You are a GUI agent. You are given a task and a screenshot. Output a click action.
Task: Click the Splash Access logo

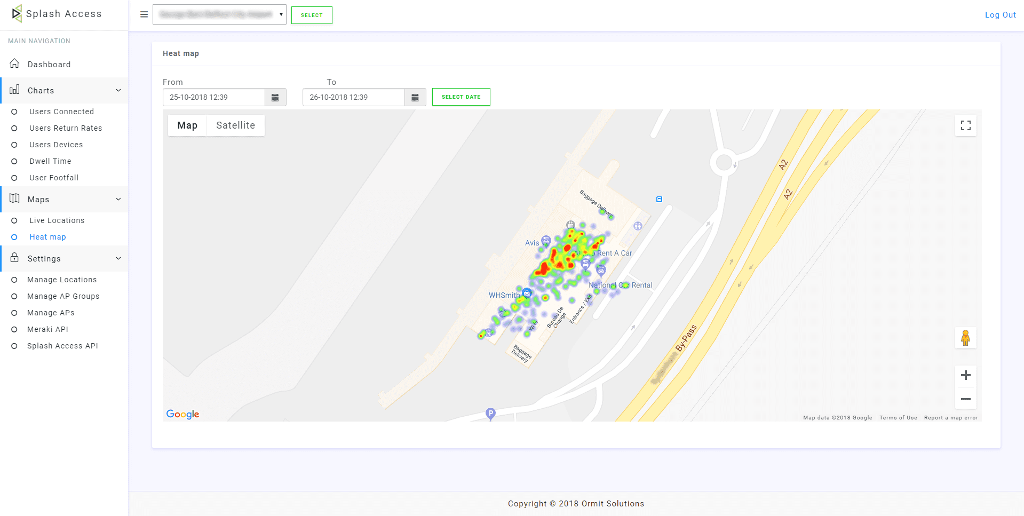point(56,14)
